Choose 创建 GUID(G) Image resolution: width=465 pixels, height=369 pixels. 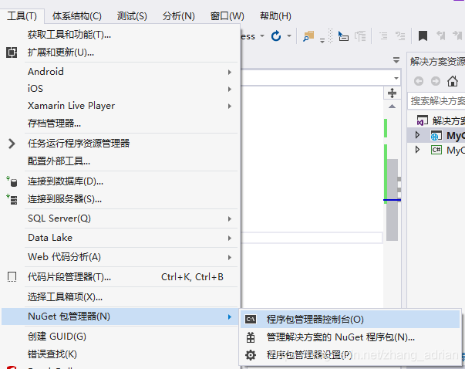pyautogui.click(x=57, y=337)
